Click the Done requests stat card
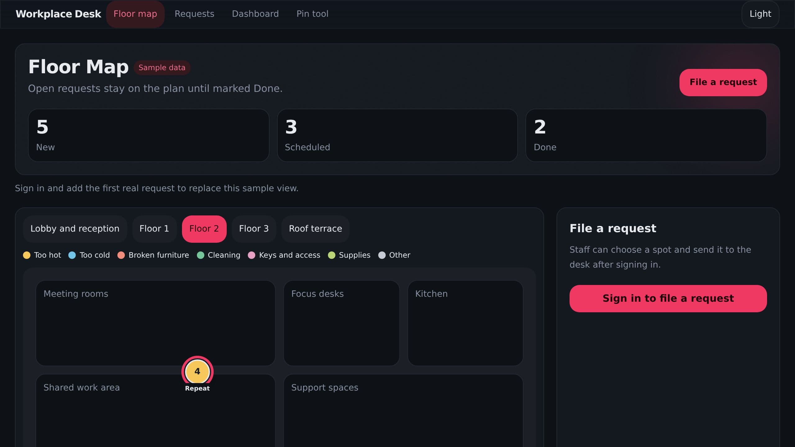This screenshot has width=795, height=447. tap(646, 135)
